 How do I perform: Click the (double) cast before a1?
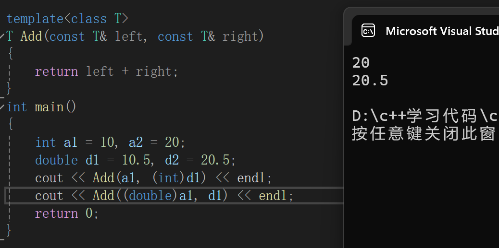pos(150,196)
